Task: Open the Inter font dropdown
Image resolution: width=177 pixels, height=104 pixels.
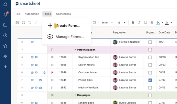Action: coord(107,23)
